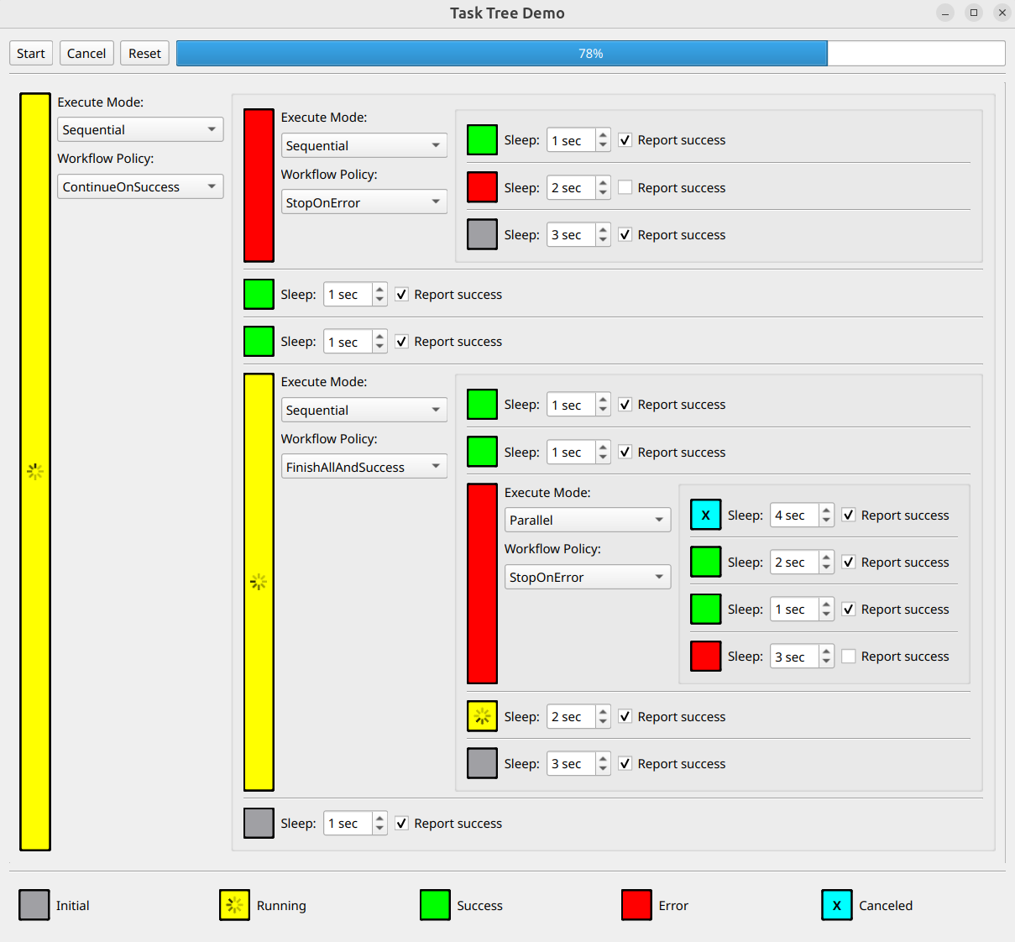Image resolution: width=1015 pixels, height=942 pixels.
Task: Click the red error icon of the 3 sec sleep task in the Parallel group
Action: (705, 656)
